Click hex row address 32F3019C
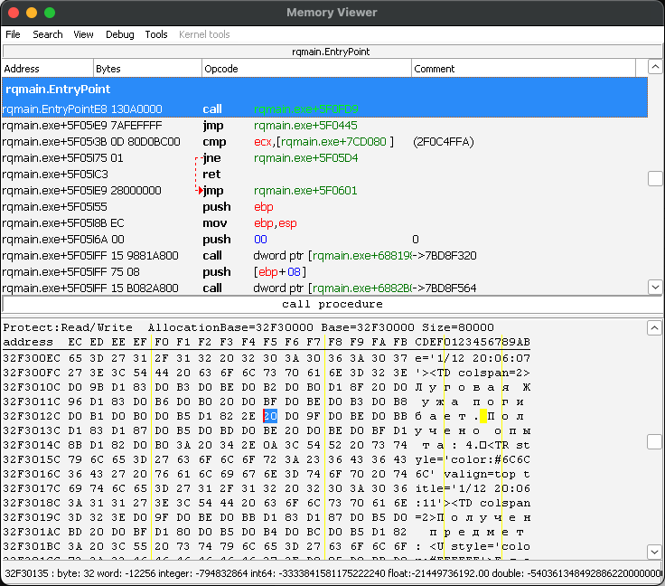This screenshot has width=665, height=586. 32,517
